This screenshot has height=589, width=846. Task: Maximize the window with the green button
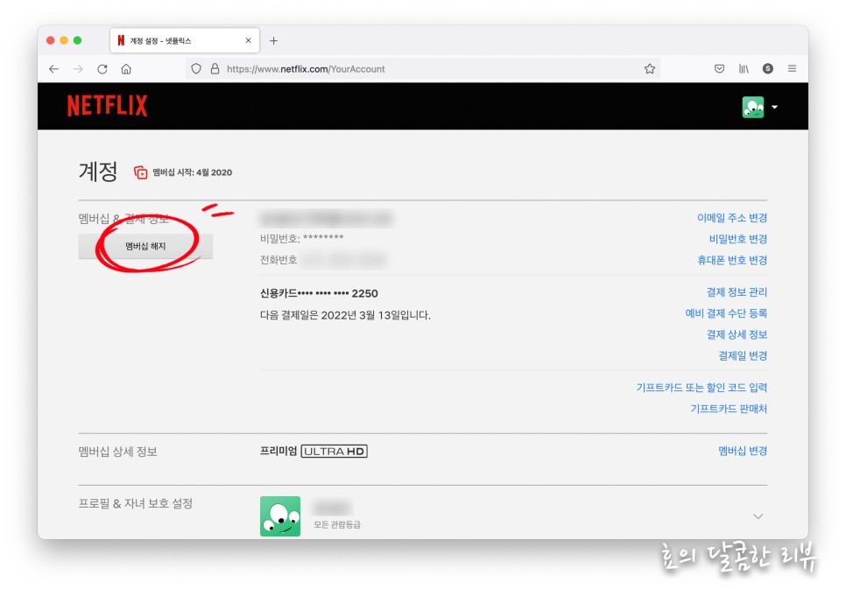77,40
